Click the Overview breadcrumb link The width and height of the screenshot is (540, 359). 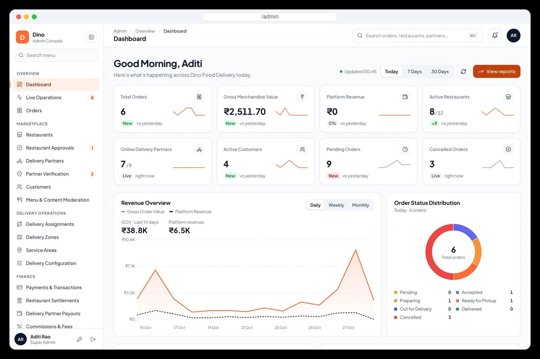pos(145,31)
